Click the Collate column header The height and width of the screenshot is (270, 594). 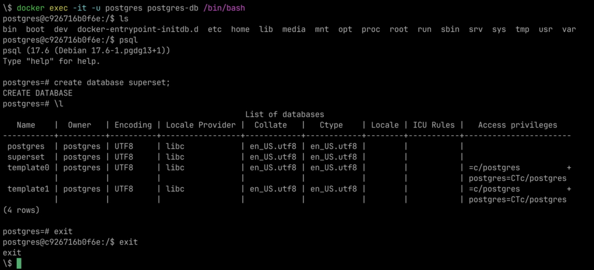point(271,125)
